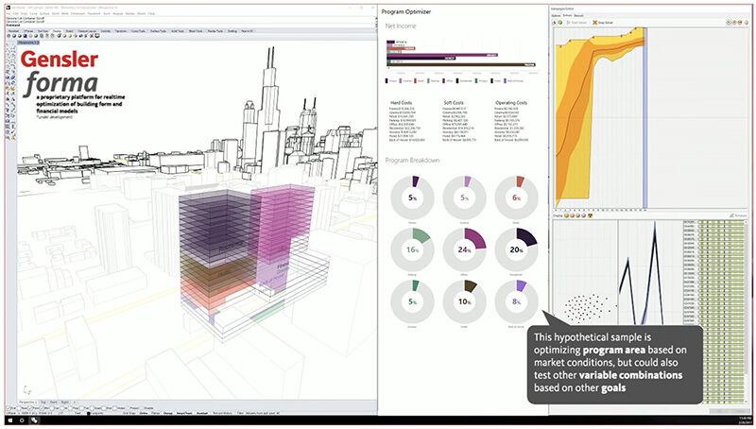Click the rightmost round icon in Galapagos top-right

pos(747,22)
